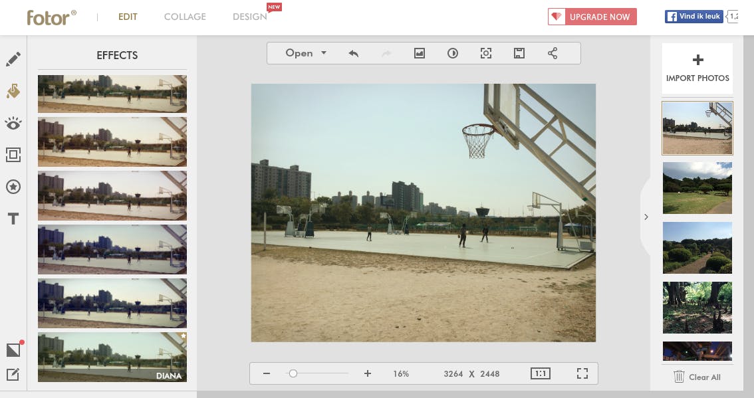Switch to the DESIGN tab
The image size is (754, 398).
pyautogui.click(x=249, y=17)
